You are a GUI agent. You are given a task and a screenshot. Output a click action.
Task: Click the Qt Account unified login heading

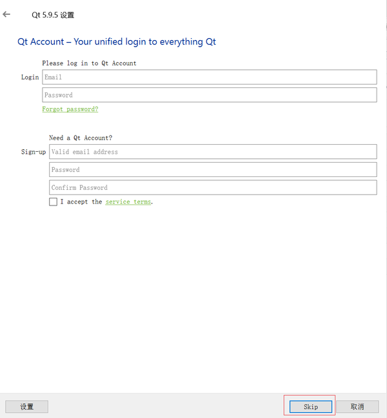117,41
